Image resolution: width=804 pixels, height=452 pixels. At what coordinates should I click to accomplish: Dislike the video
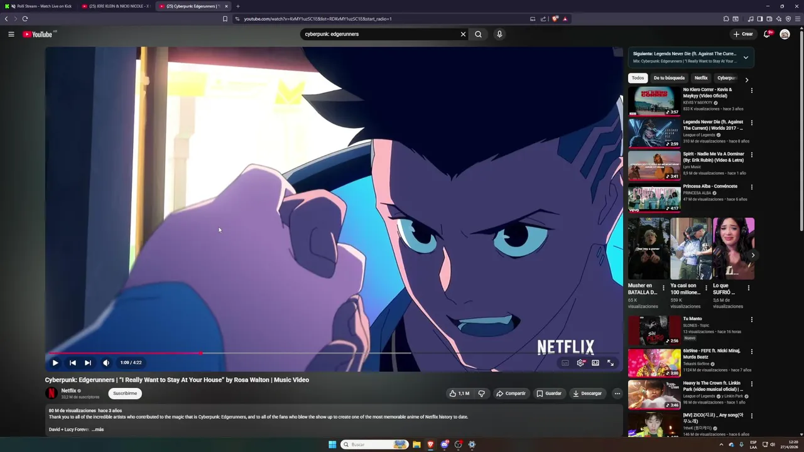481,394
